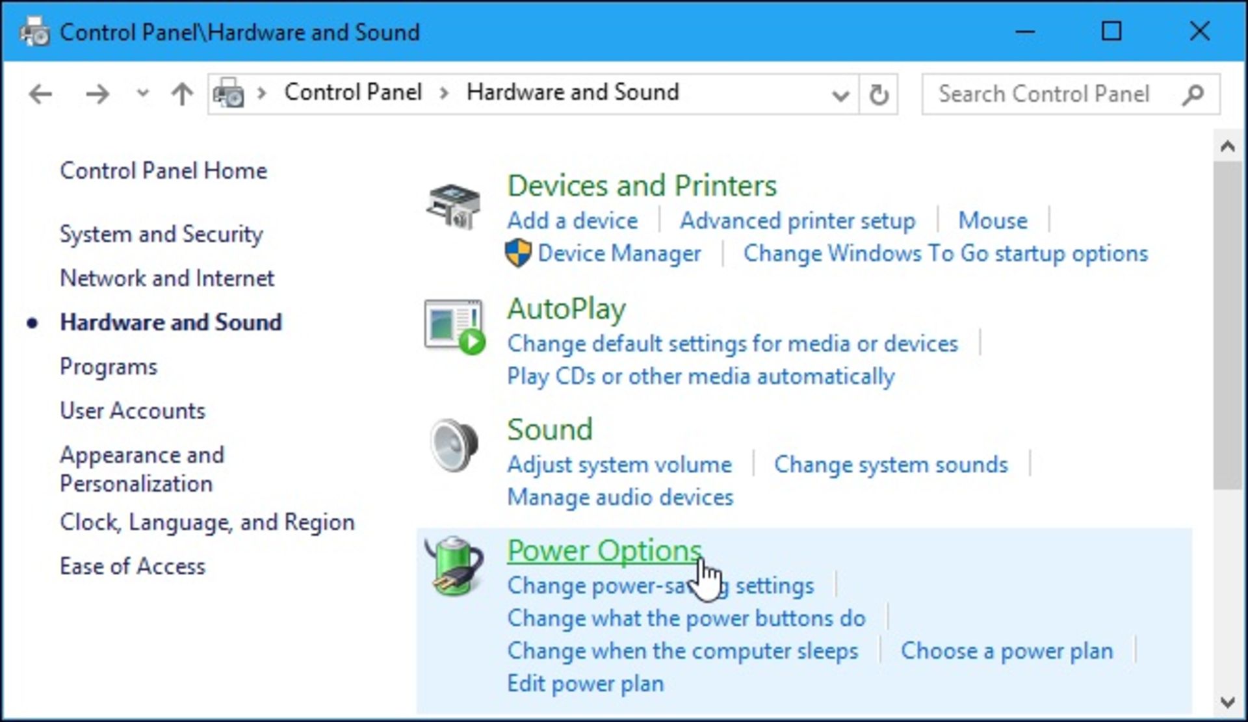The height and width of the screenshot is (722, 1248).
Task: Click the Sound speaker icon
Action: click(454, 446)
